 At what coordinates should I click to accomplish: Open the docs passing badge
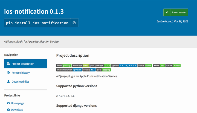[103, 70]
